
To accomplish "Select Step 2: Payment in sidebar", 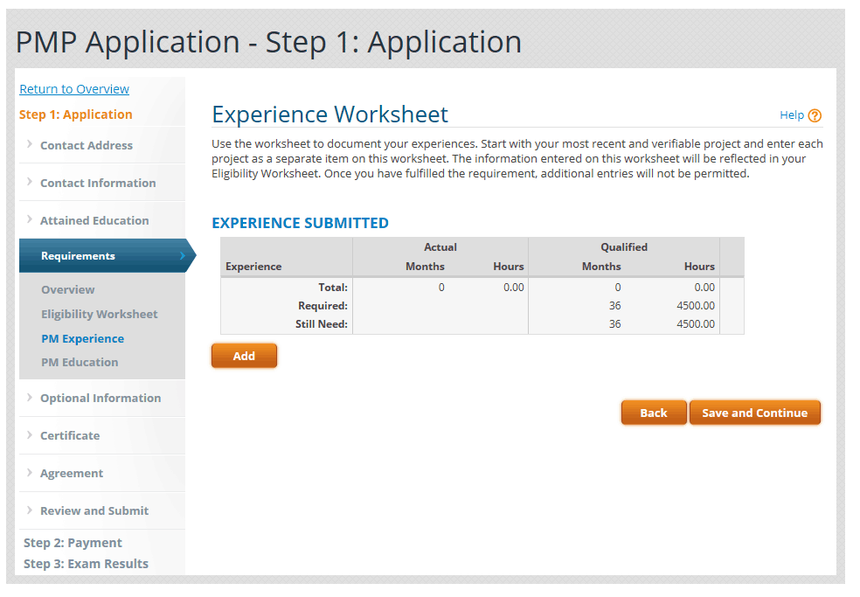I will pyautogui.click(x=73, y=543).
